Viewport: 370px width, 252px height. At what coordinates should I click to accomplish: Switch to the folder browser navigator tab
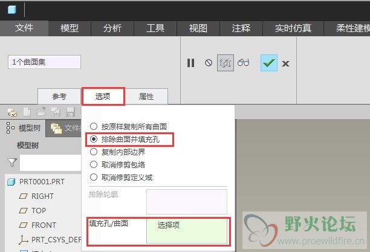coord(63,128)
